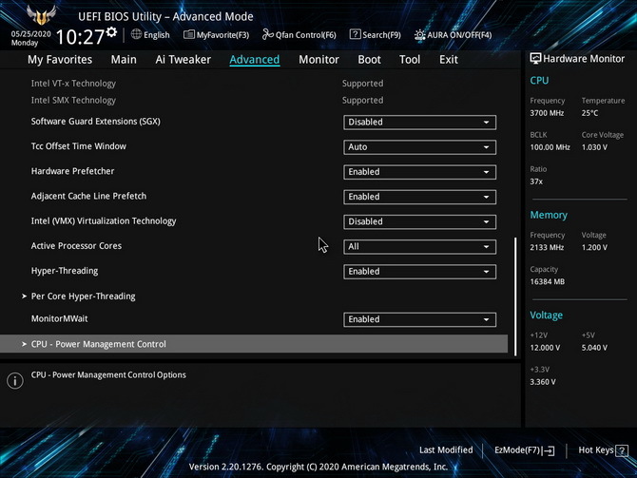Click Tcc Offset Time Window label
Screen dimensions: 637x478
point(78,146)
